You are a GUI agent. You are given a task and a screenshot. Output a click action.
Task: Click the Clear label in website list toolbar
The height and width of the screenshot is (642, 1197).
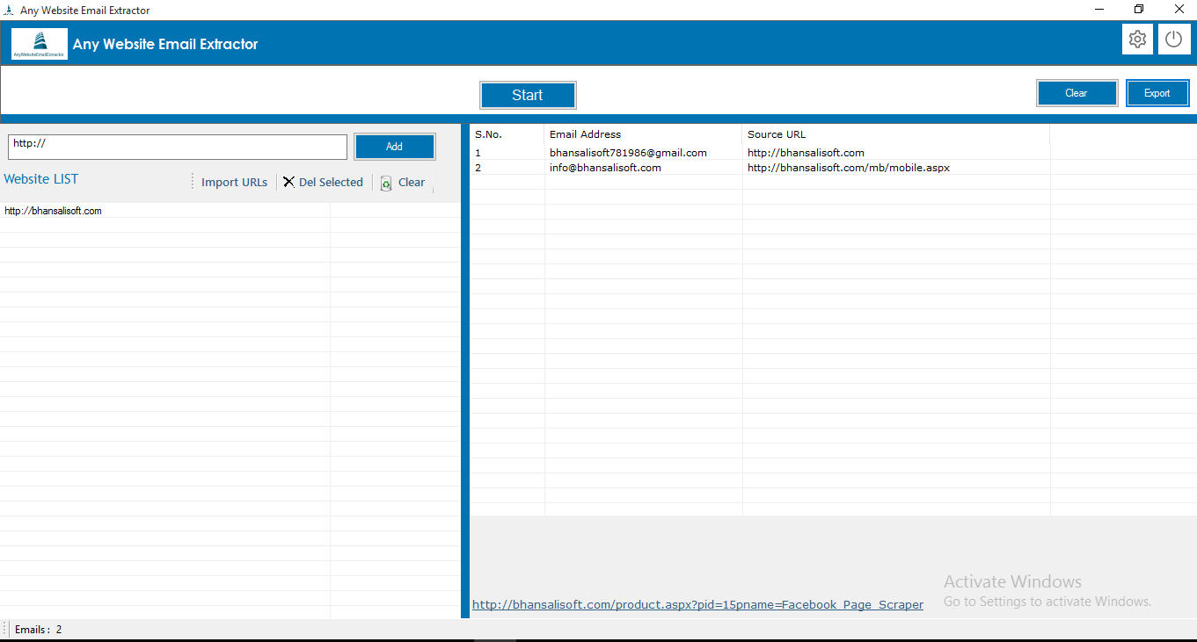412,183
